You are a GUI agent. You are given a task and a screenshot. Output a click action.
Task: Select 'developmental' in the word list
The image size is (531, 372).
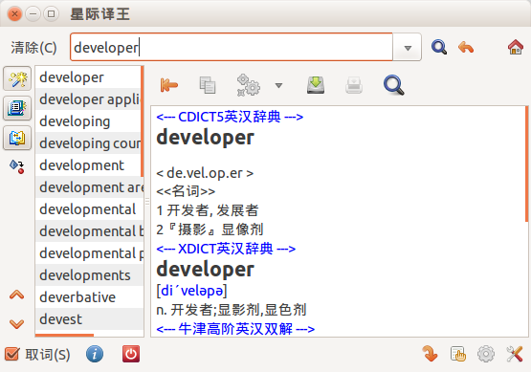(x=89, y=209)
